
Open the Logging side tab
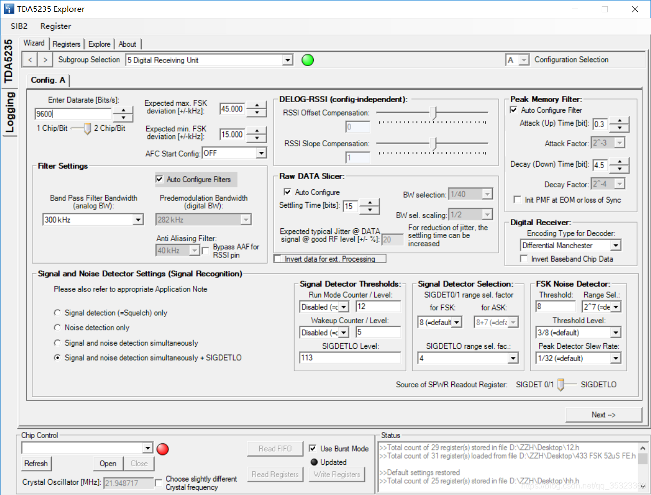click(x=9, y=113)
